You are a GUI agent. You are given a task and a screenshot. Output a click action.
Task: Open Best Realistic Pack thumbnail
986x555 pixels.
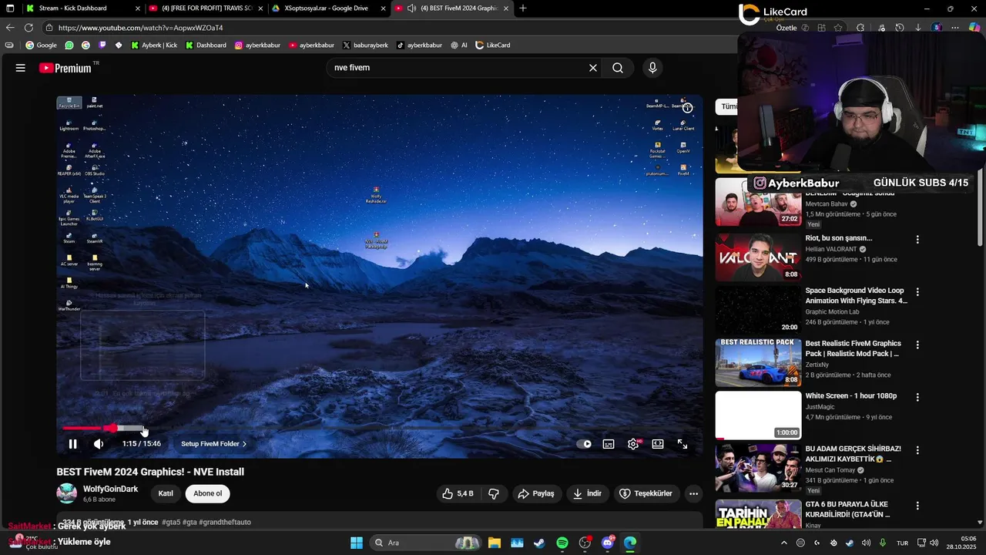758,362
